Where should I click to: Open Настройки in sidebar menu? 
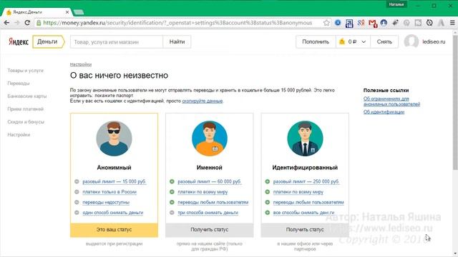[19, 135]
